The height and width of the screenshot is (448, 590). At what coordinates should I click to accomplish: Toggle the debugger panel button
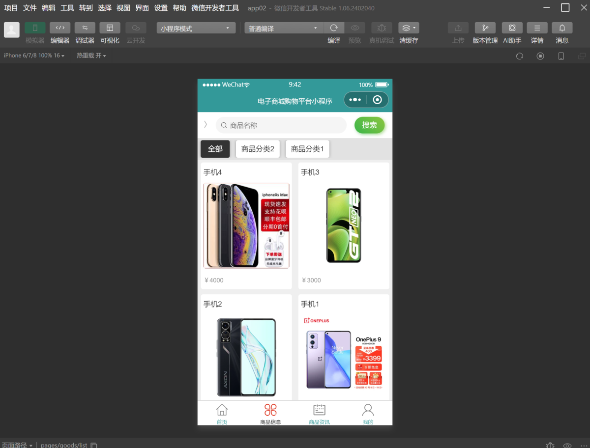85,28
